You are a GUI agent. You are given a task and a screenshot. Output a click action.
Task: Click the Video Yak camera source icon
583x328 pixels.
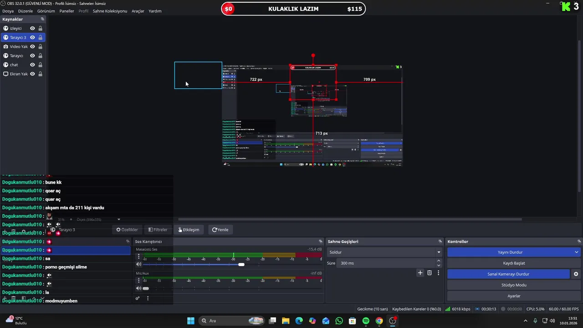tap(5, 46)
